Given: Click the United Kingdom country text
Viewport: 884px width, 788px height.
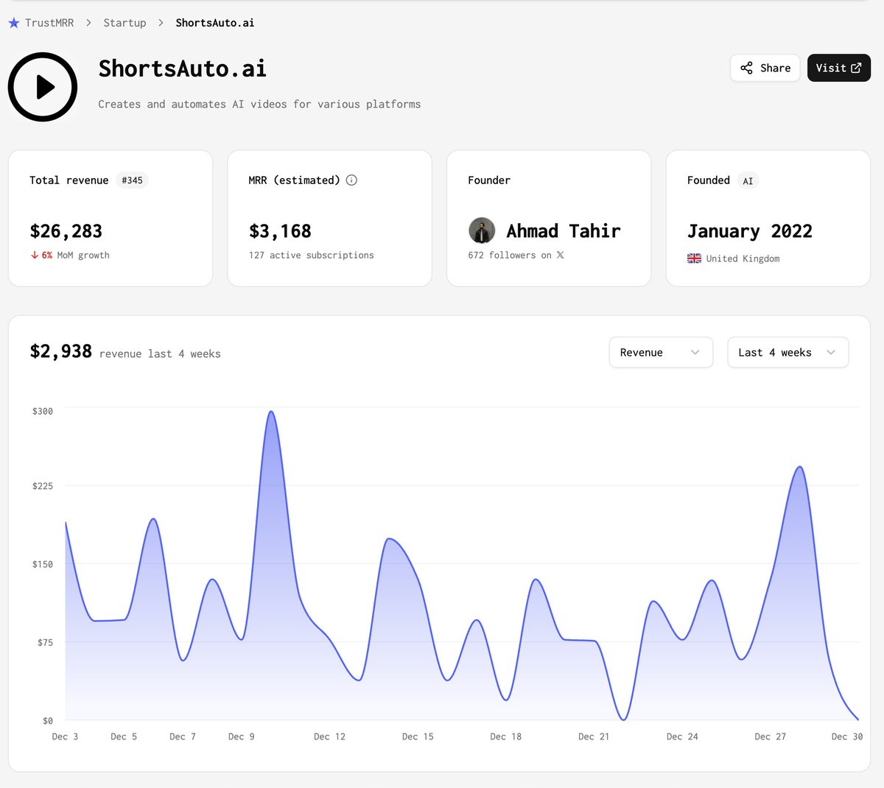Looking at the screenshot, I should point(743,258).
